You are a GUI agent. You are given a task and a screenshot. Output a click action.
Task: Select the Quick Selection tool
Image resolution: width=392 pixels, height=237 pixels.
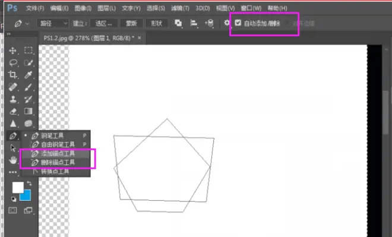[29, 62]
